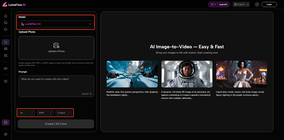This screenshot has width=284, height=140.
Task: Open the silver dress woman example thumbnail
Action: point(242,74)
